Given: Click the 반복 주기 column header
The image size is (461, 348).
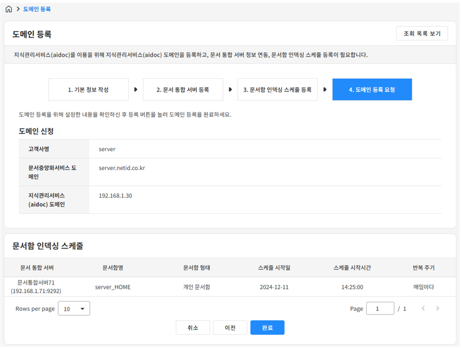Looking at the screenshot, I should click(423, 268).
